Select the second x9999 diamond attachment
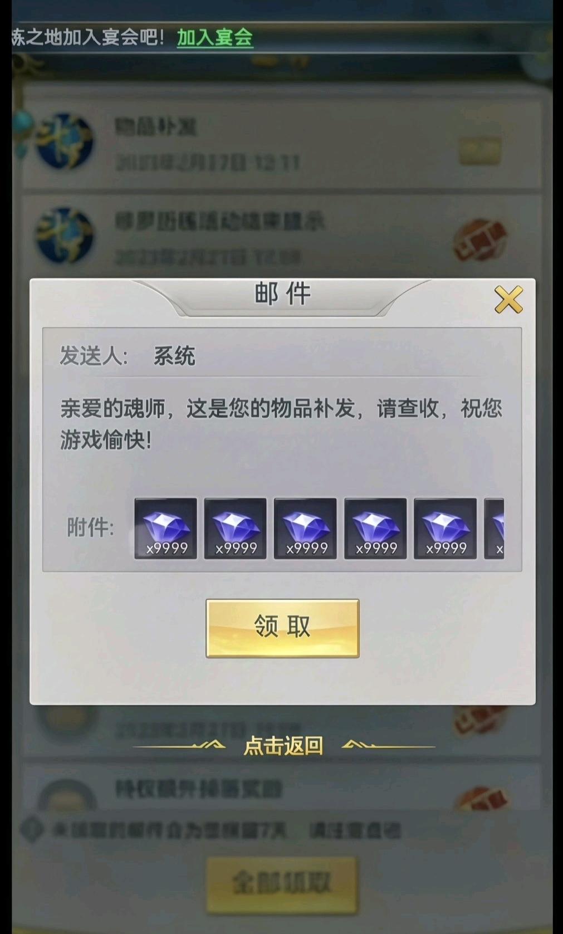The height and width of the screenshot is (934, 563). point(235,528)
